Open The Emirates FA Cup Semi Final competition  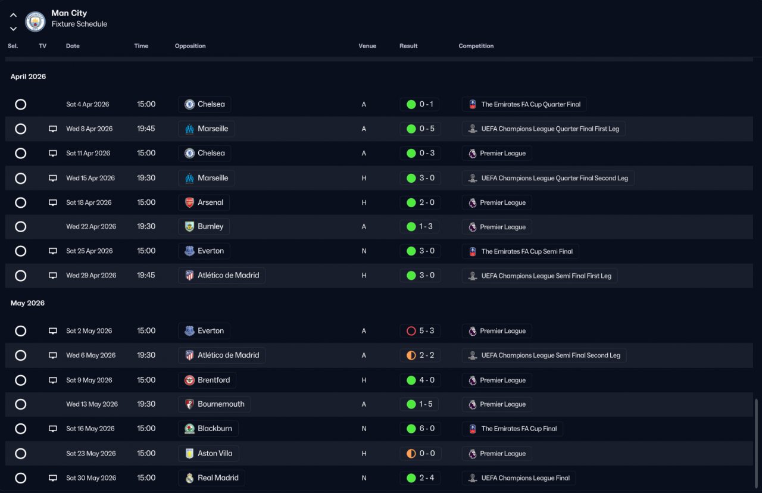[x=520, y=251]
